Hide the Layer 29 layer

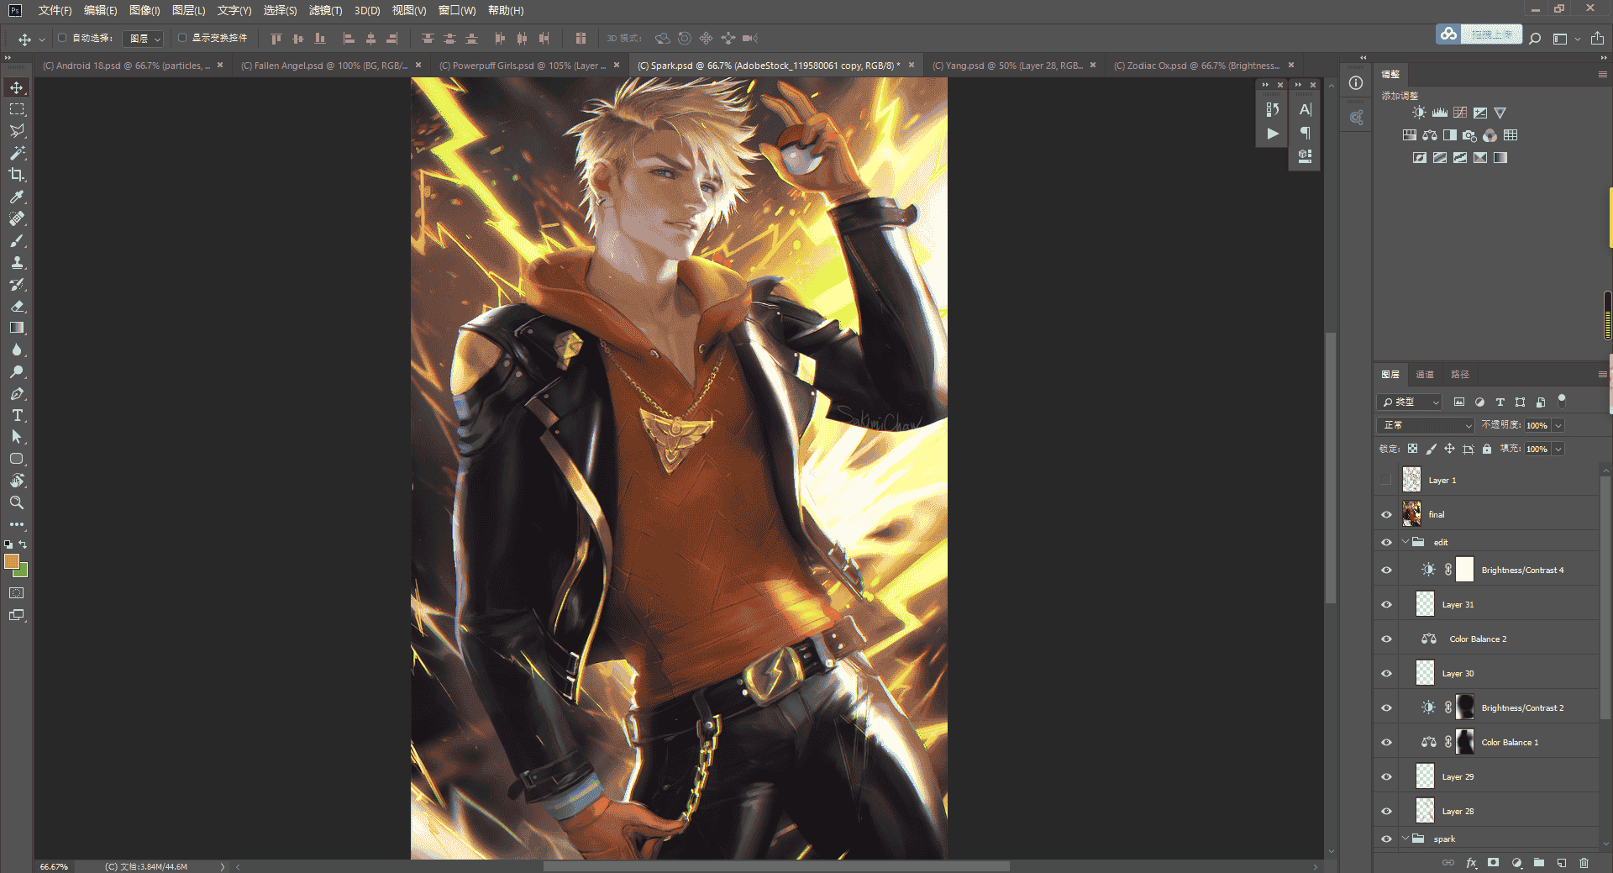coord(1386,777)
